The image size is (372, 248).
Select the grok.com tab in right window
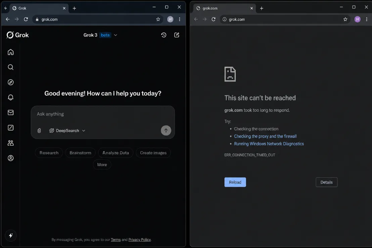tap(225, 8)
